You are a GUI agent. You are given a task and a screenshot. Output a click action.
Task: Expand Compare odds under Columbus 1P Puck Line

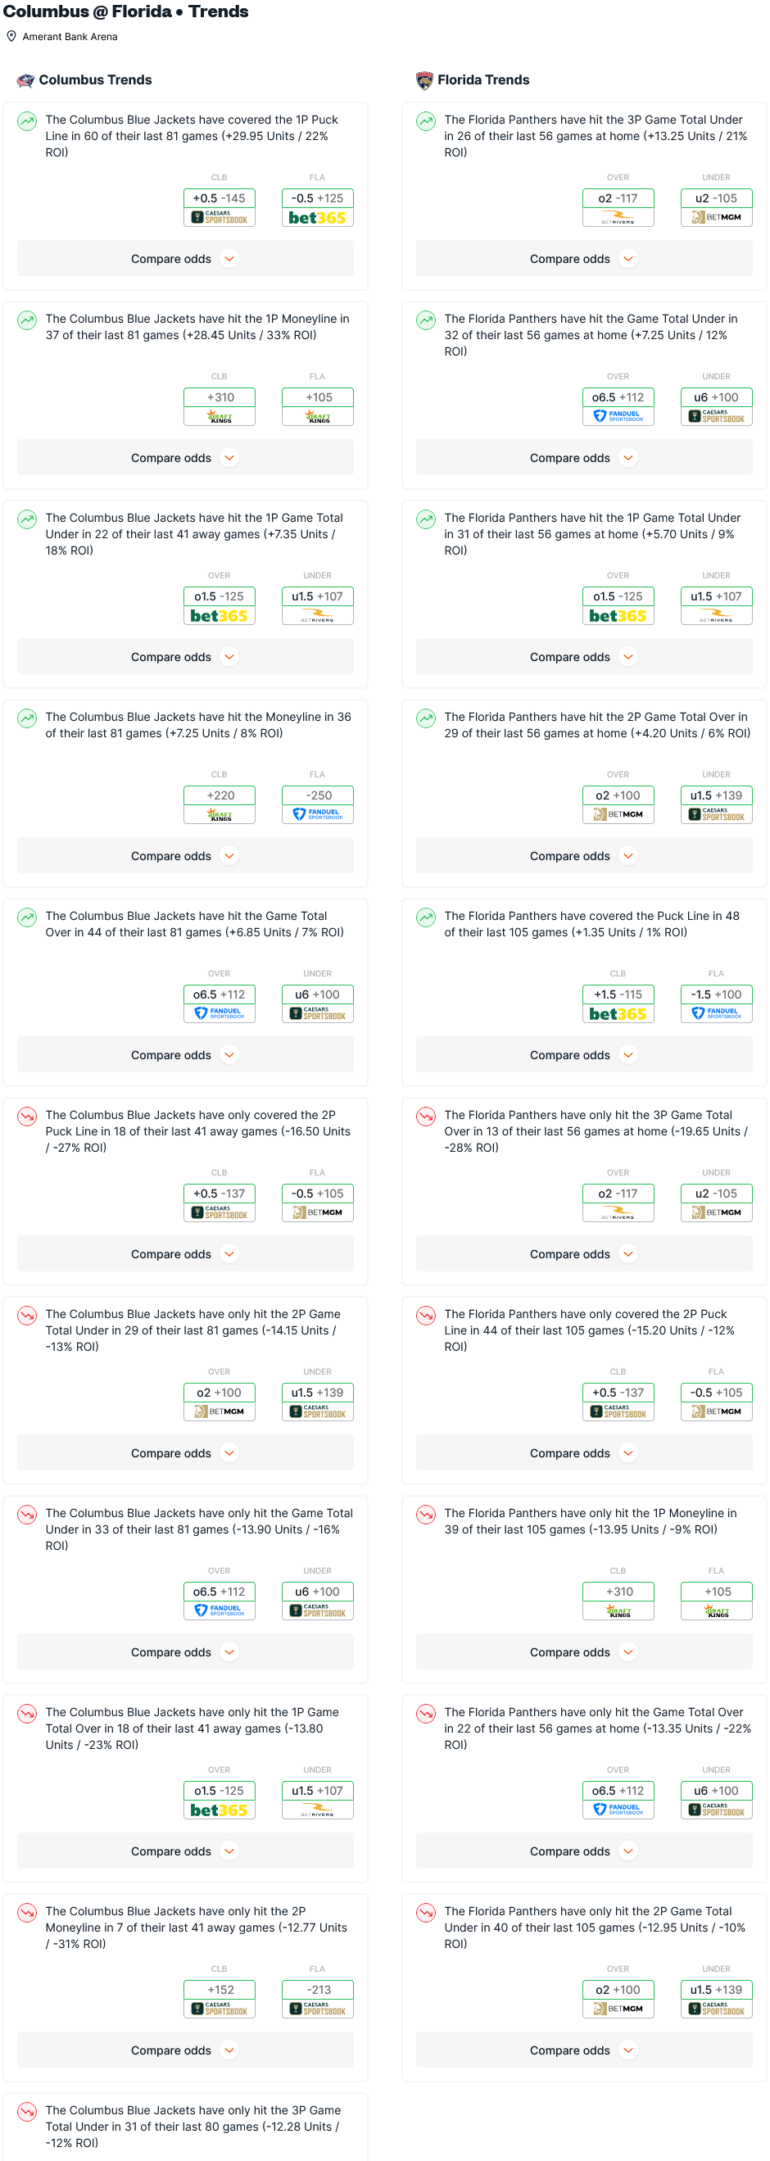(x=184, y=259)
